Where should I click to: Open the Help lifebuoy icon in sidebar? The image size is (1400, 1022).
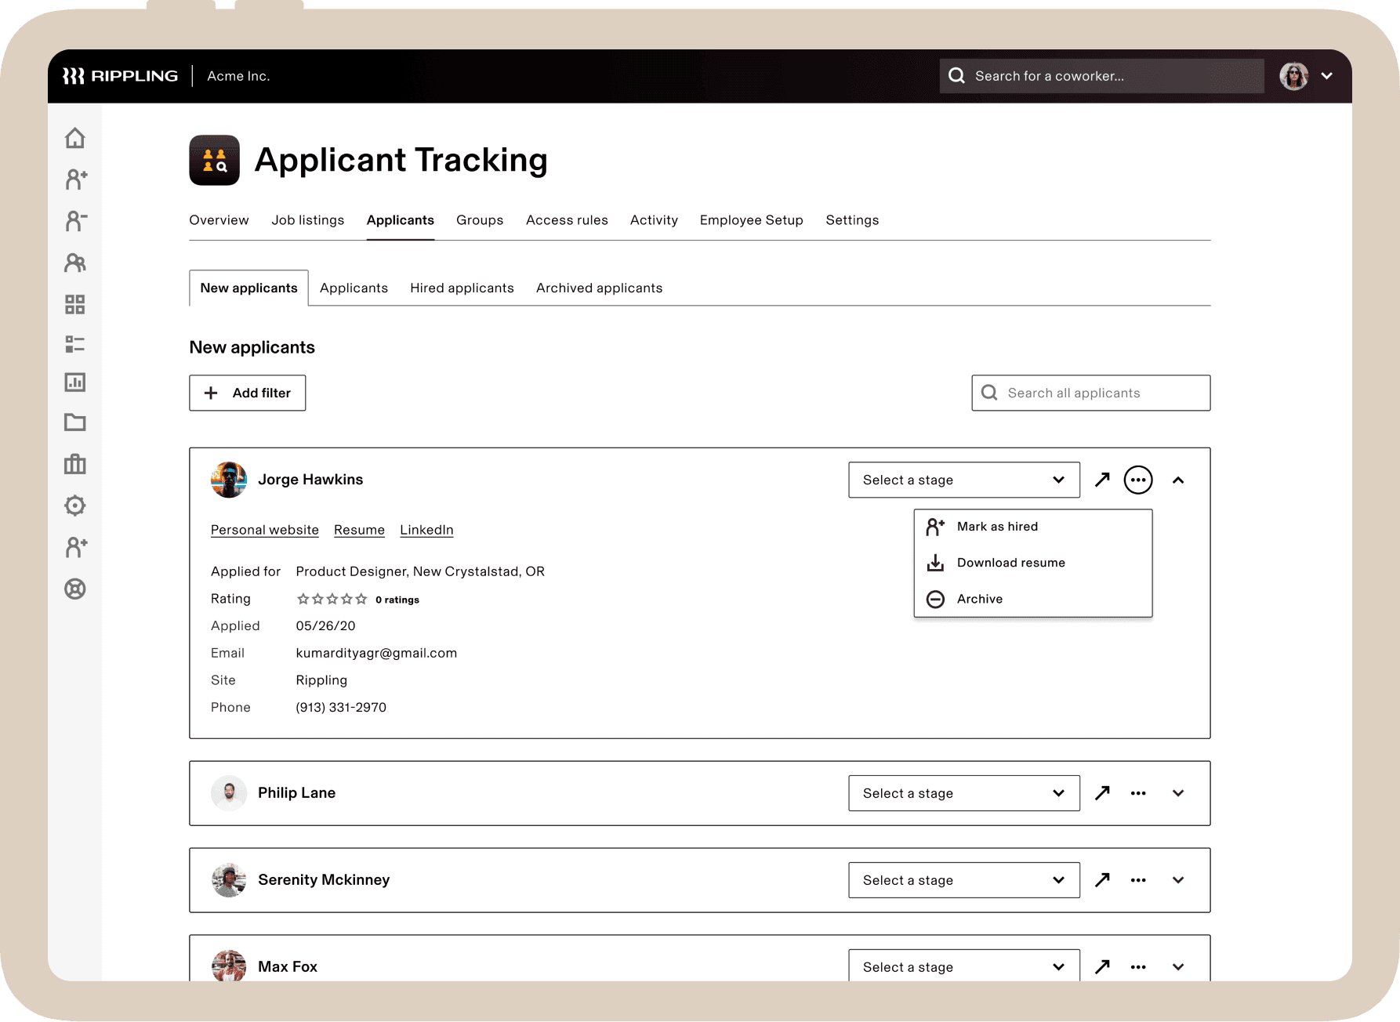tap(75, 589)
